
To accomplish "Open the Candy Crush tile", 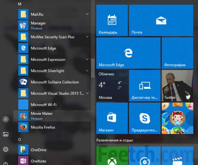I will (178, 118).
